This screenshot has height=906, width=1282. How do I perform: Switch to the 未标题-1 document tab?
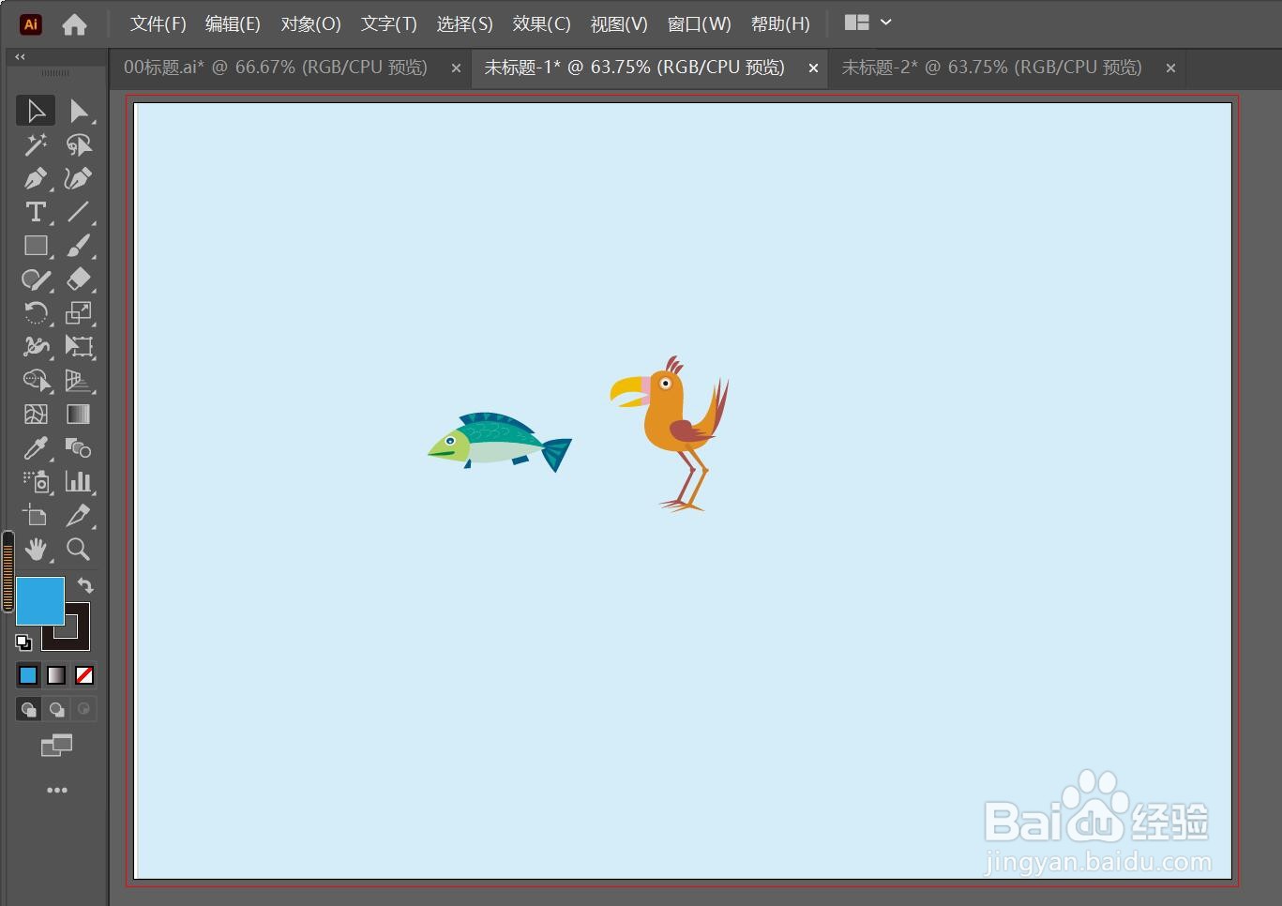634,68
